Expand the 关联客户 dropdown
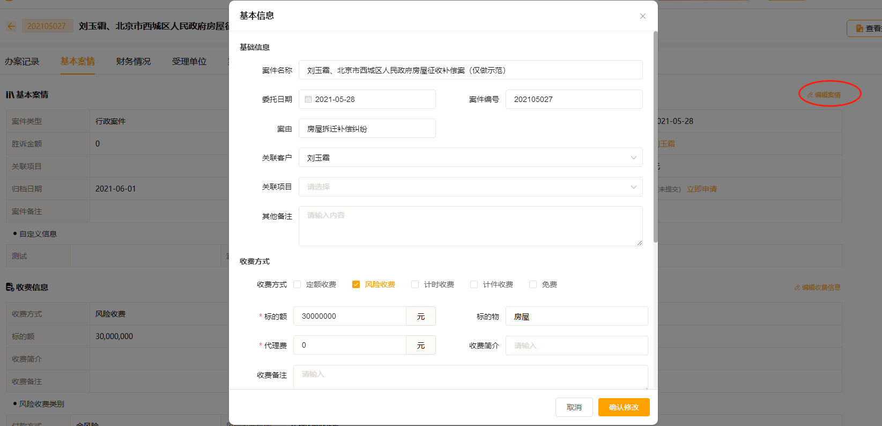 click(x=633, y=158)
